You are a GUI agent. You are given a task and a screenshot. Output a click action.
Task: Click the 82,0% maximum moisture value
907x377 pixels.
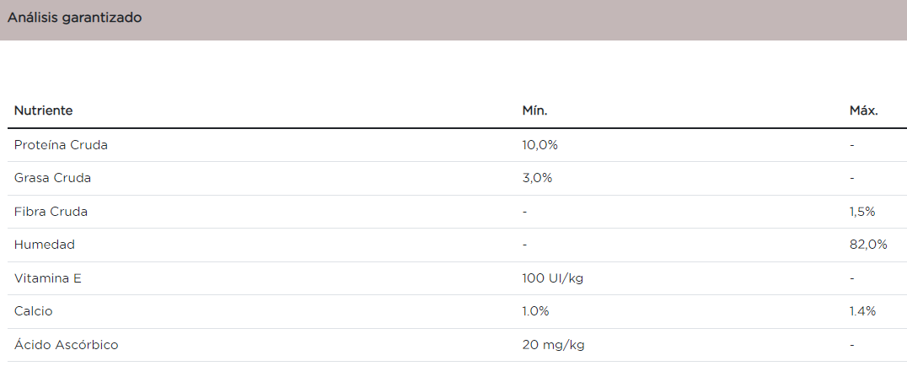point(868,245)
